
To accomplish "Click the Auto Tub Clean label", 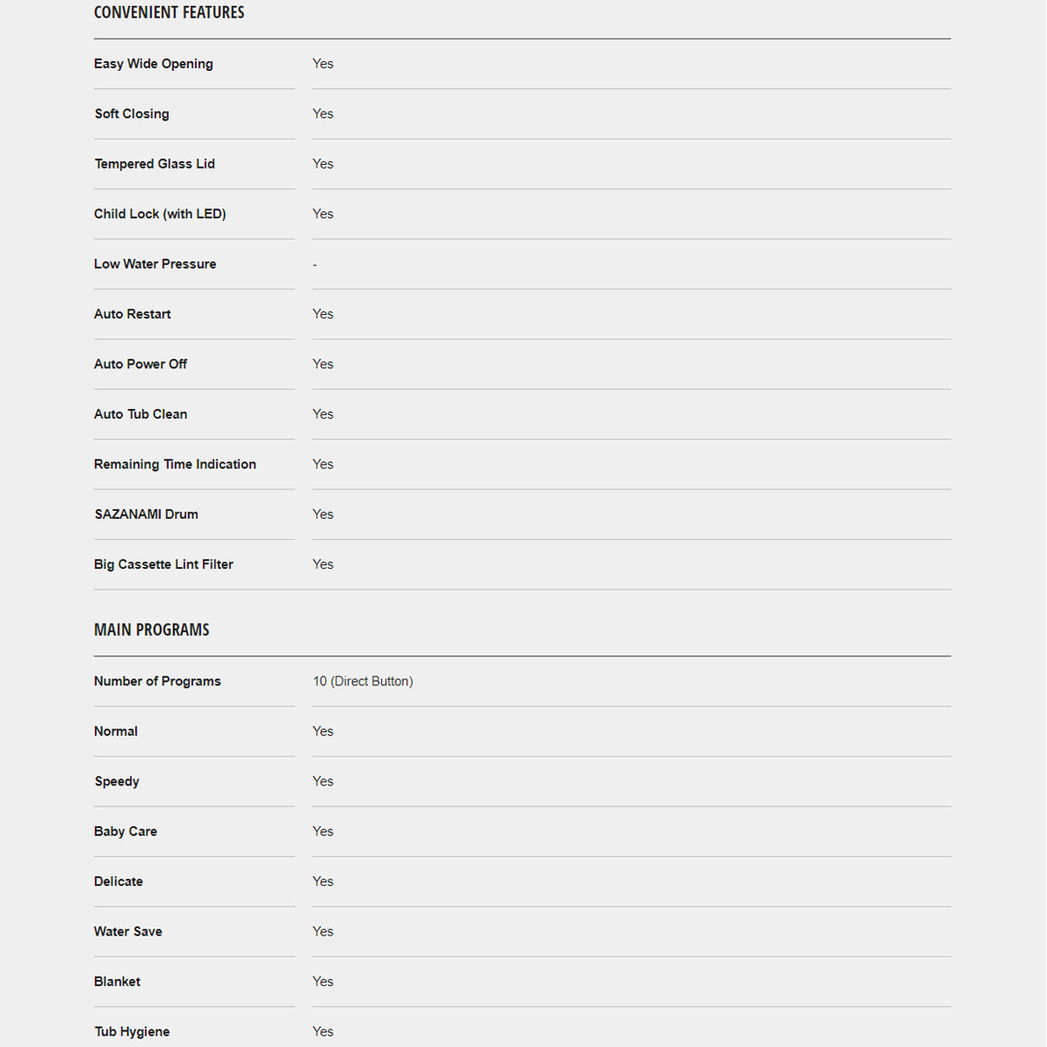I will point(141,414).
